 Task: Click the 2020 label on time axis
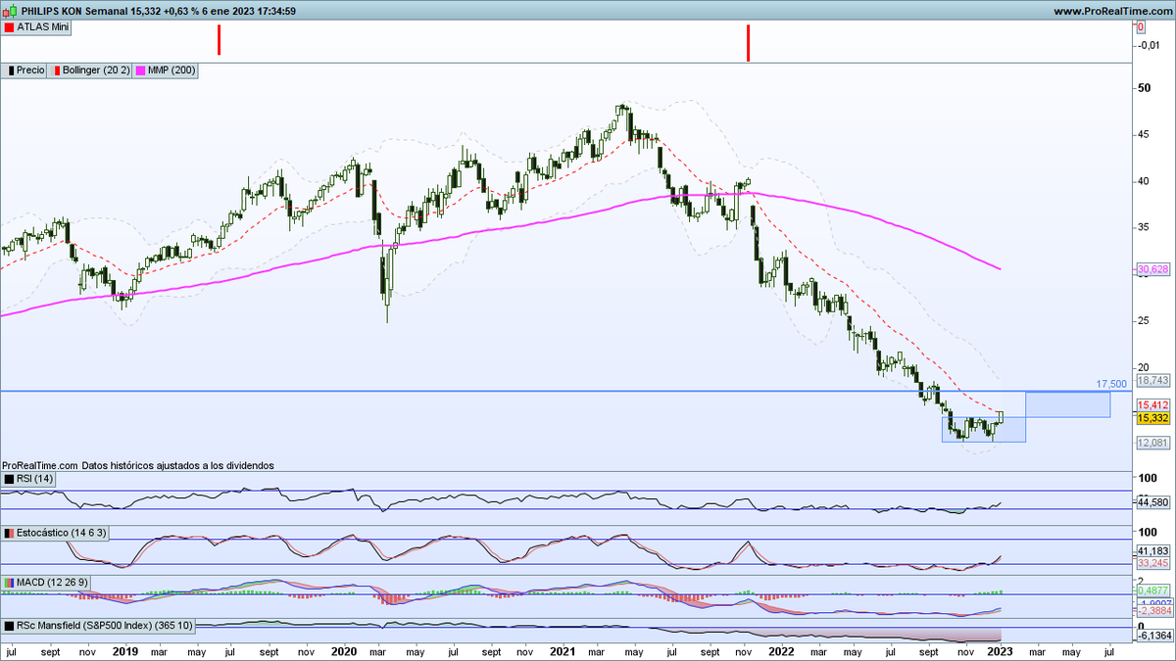click(344, 650)
